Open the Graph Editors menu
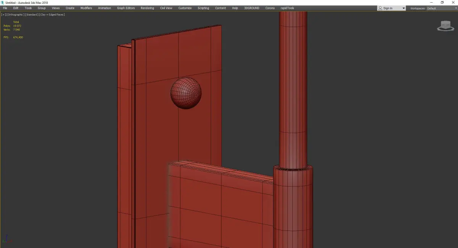This screenshot has width=458, height=248. [126, 8]
